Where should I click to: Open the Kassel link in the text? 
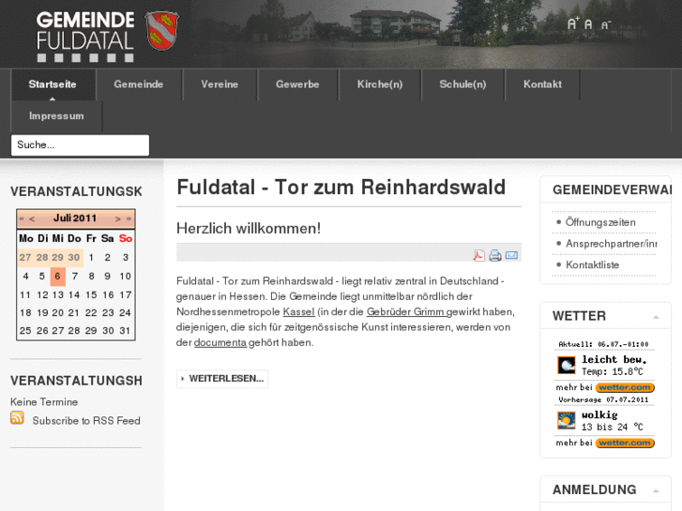pyautogui.click(x=298, y=311)
